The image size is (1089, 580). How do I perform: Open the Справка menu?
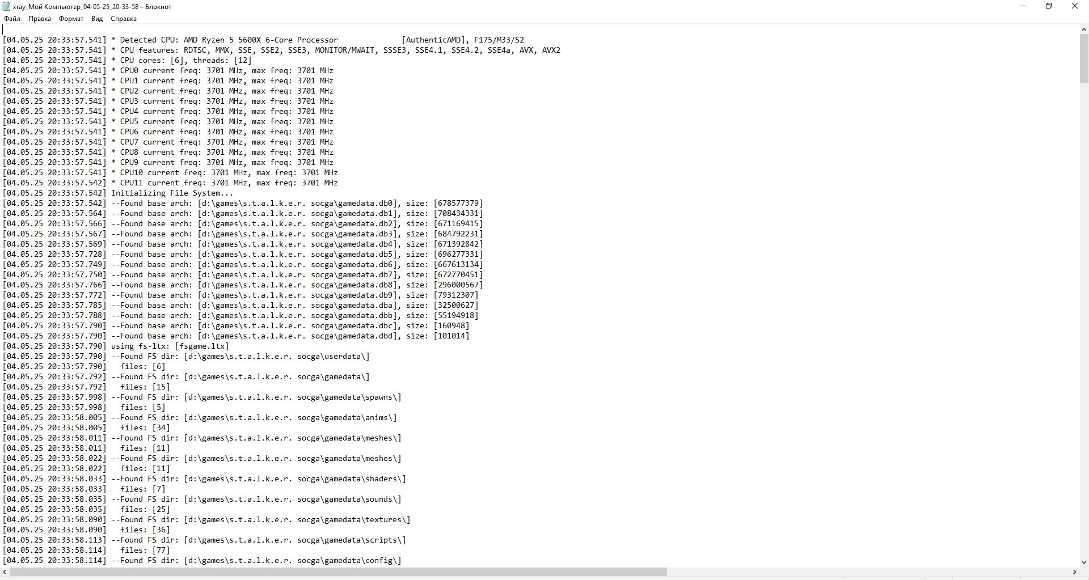124,19
